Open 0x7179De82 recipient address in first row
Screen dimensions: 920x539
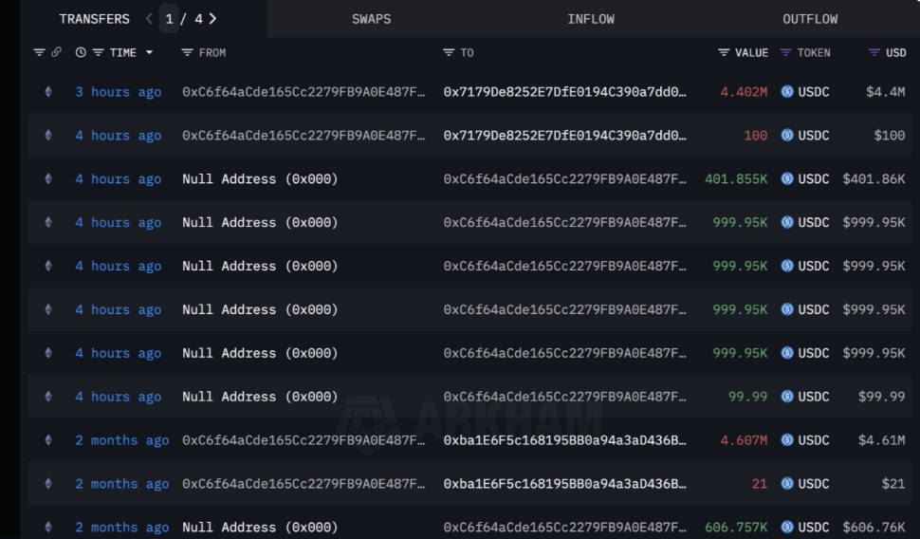564,92
